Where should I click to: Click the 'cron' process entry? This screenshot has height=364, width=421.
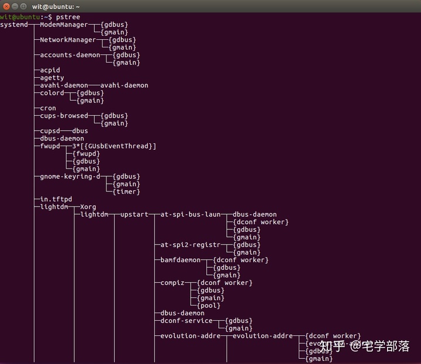[x=48, y=108]
